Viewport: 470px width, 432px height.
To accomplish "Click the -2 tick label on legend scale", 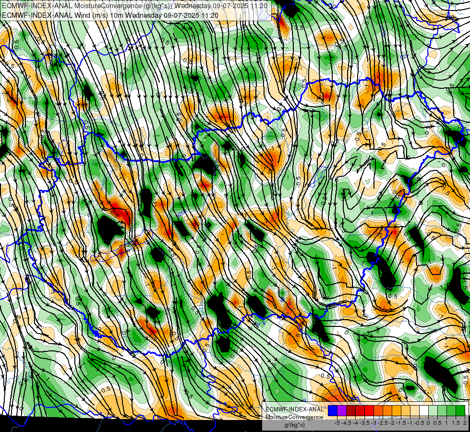I will [392, 423].
